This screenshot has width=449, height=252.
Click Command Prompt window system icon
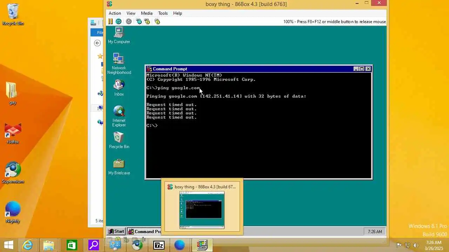[x=149, y=69]
